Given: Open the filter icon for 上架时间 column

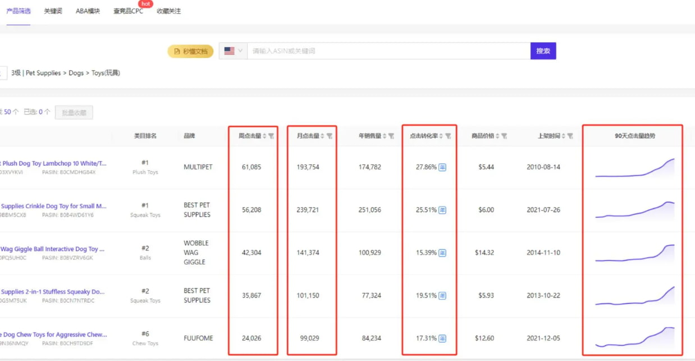Looking at the screenshot, I should (570, 136).
